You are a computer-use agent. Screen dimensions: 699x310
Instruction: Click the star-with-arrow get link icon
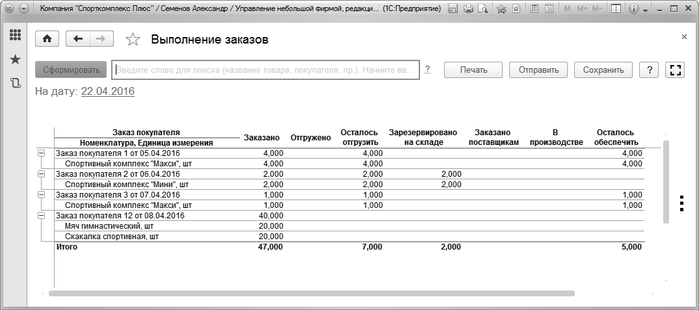coord(501,8)
